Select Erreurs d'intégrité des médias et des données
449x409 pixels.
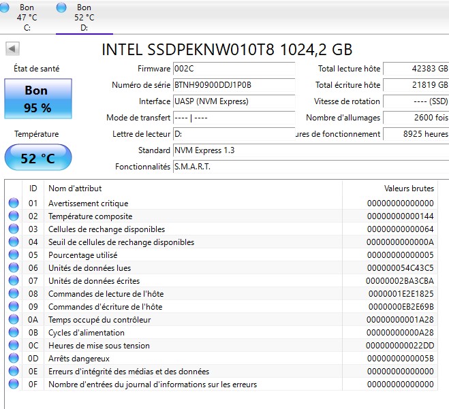coord(129,372)
